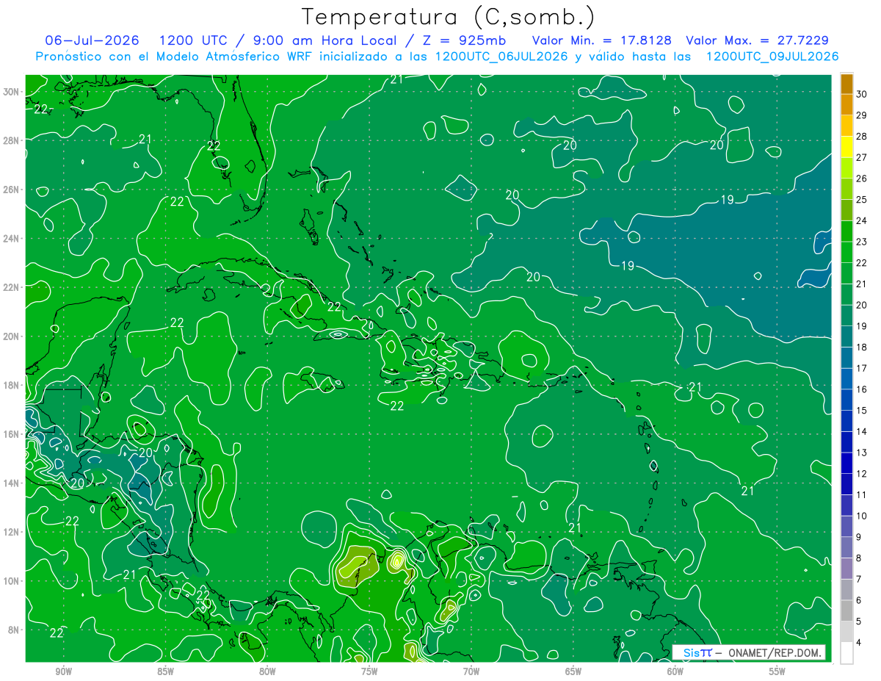Click the '26N' latitude axis label
881x681 pixels.
point(12,190)
